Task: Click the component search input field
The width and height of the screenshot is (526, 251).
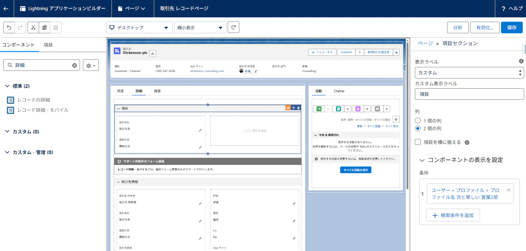Action: [x=42, y=65]
